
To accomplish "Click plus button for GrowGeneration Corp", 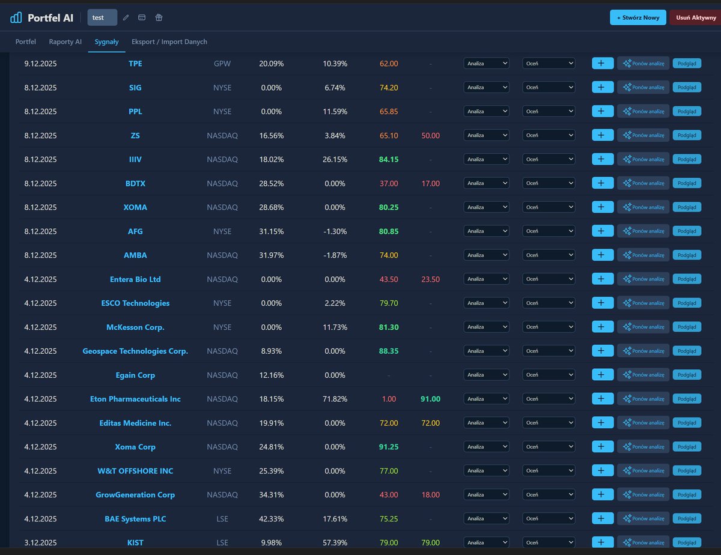I will point(603,495).
